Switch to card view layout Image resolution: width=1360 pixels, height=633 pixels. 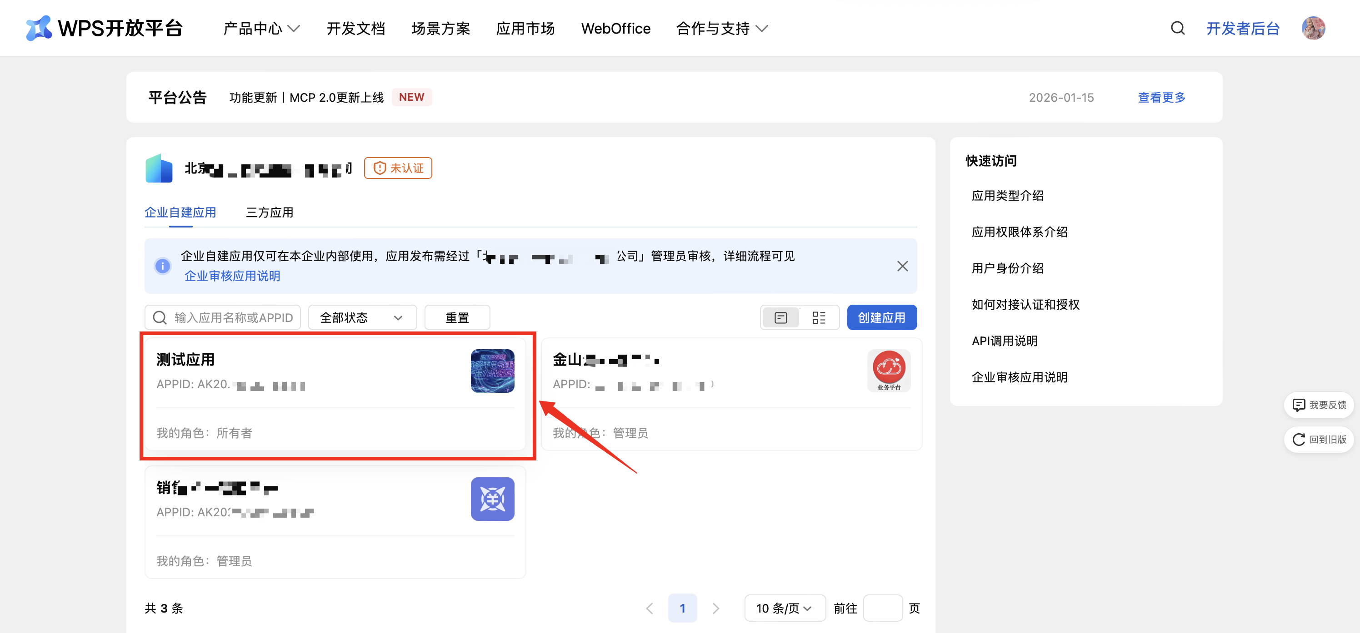(781, 317)
